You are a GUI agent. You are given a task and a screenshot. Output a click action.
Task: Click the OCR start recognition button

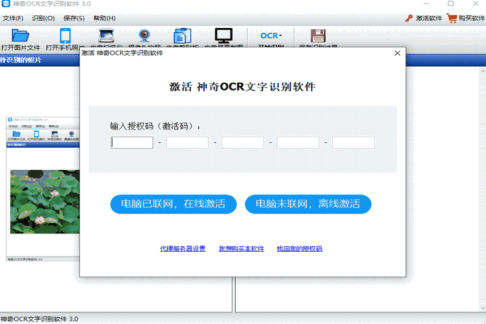(x=271, y=36)
